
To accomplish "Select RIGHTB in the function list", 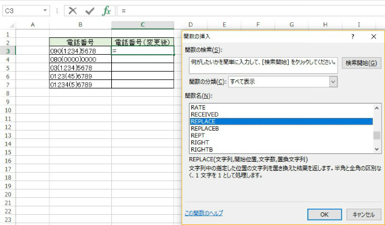I will pos(282,150).
